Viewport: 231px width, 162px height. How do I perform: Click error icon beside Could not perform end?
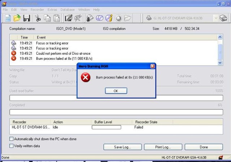pos(14,53)
